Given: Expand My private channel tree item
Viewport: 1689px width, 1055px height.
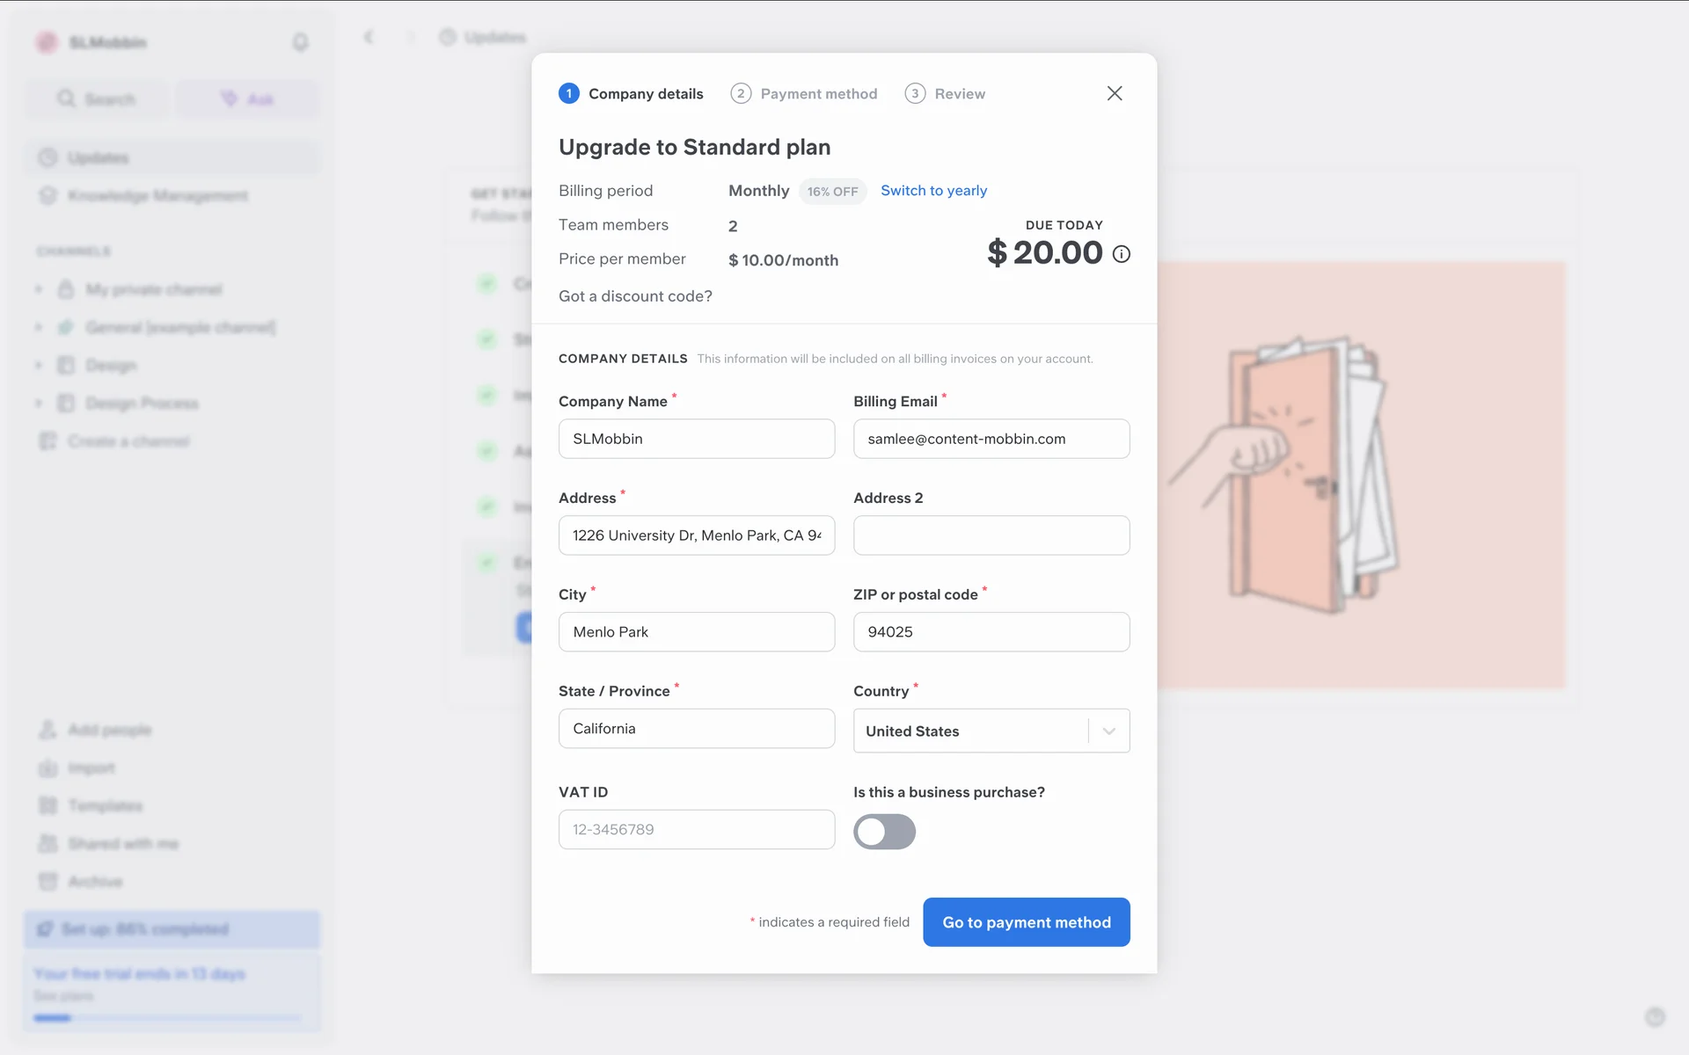Looking at the screenshot, I should (39, 289).
